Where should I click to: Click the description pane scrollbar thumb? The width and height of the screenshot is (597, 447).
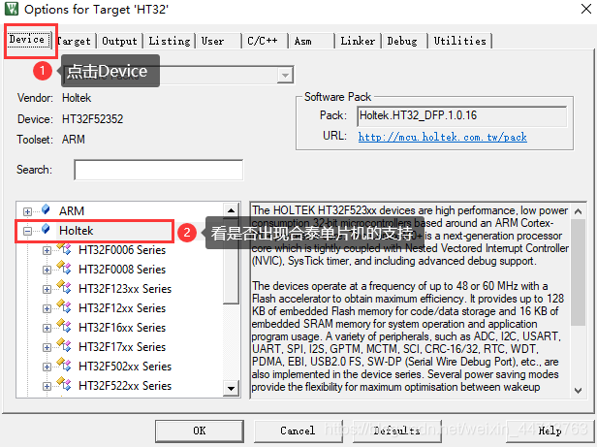pyautogui.click(x=578, y=272)
